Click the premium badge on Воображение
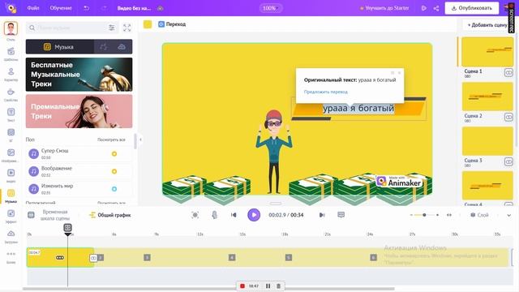The height and width of the screenshot is (292, 519). tap(114, 171)
